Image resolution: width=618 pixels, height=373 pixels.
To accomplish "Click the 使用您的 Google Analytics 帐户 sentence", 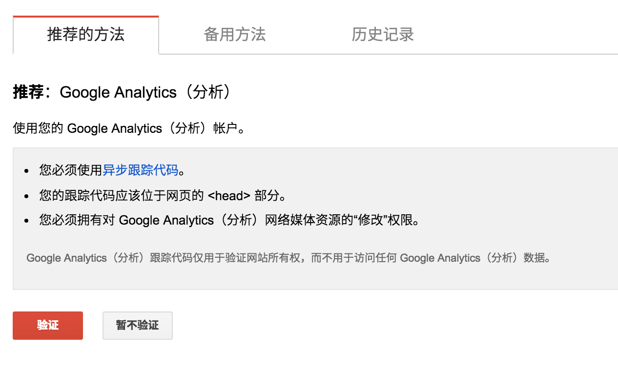I will pyautogui.click(x=128, y=128).
